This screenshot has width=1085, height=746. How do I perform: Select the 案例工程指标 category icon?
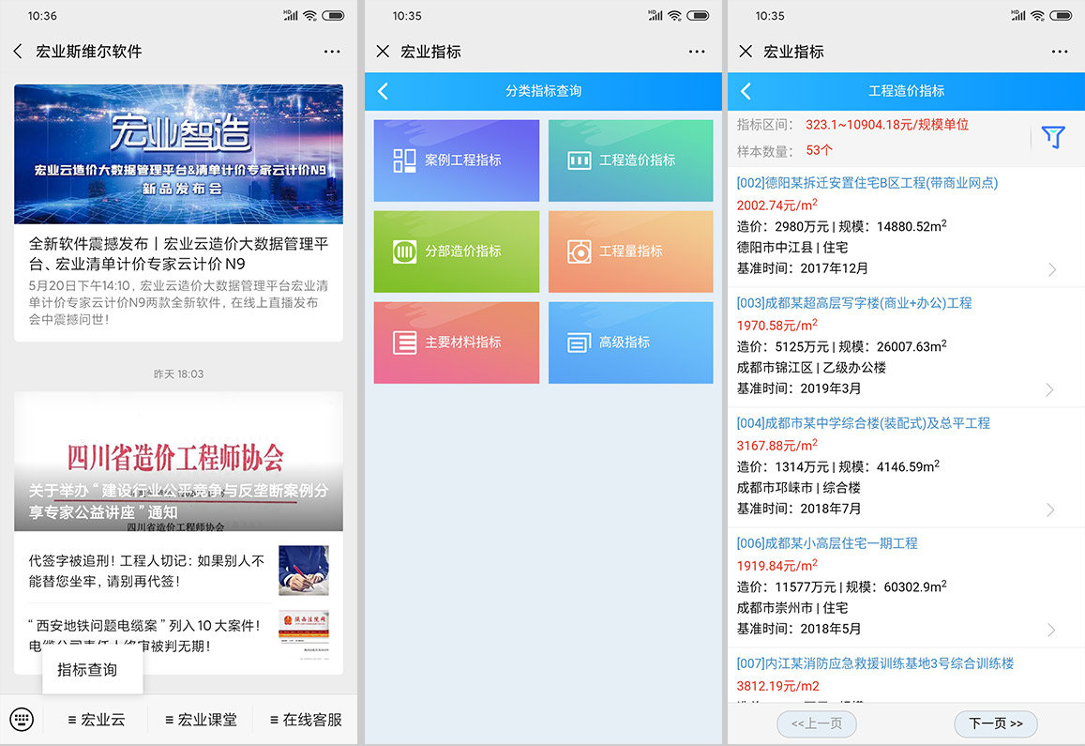point(456,160)
